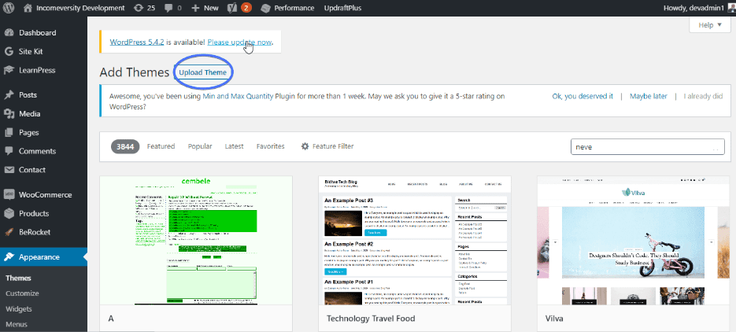Image resolution: width=736 pixels, height=332 pixels.
Task: Click Ok, you deserved it link
Action: [583, 96]
